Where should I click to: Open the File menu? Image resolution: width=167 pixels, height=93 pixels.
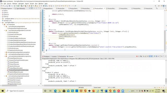[x=2, y=4]
